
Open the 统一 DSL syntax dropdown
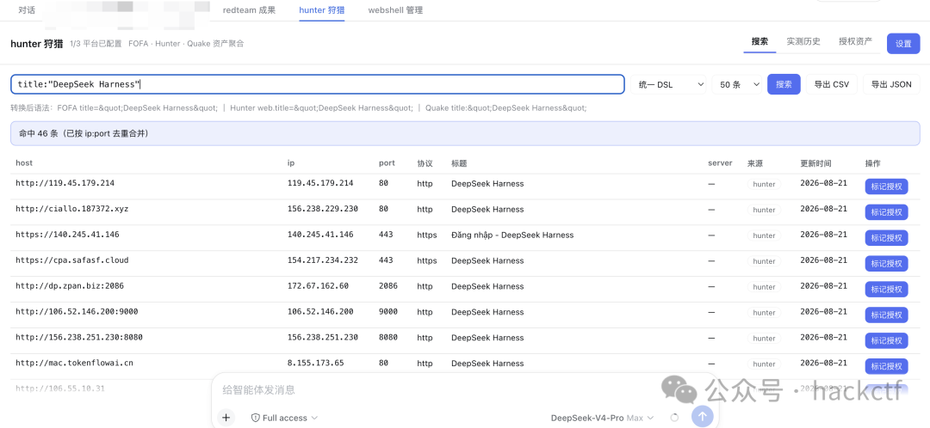[668, 84]
